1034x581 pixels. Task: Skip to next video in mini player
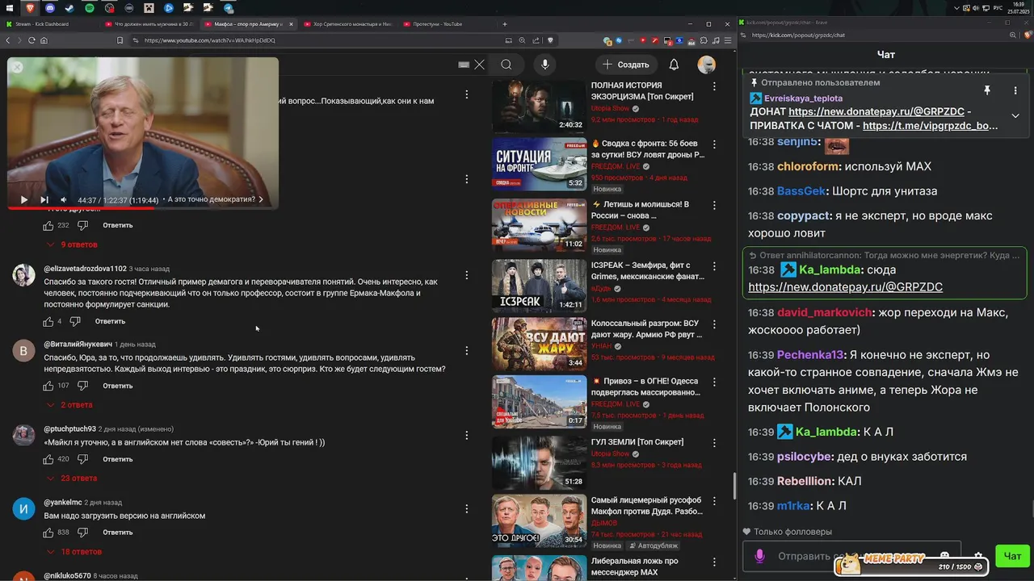(x=44, y=199)
